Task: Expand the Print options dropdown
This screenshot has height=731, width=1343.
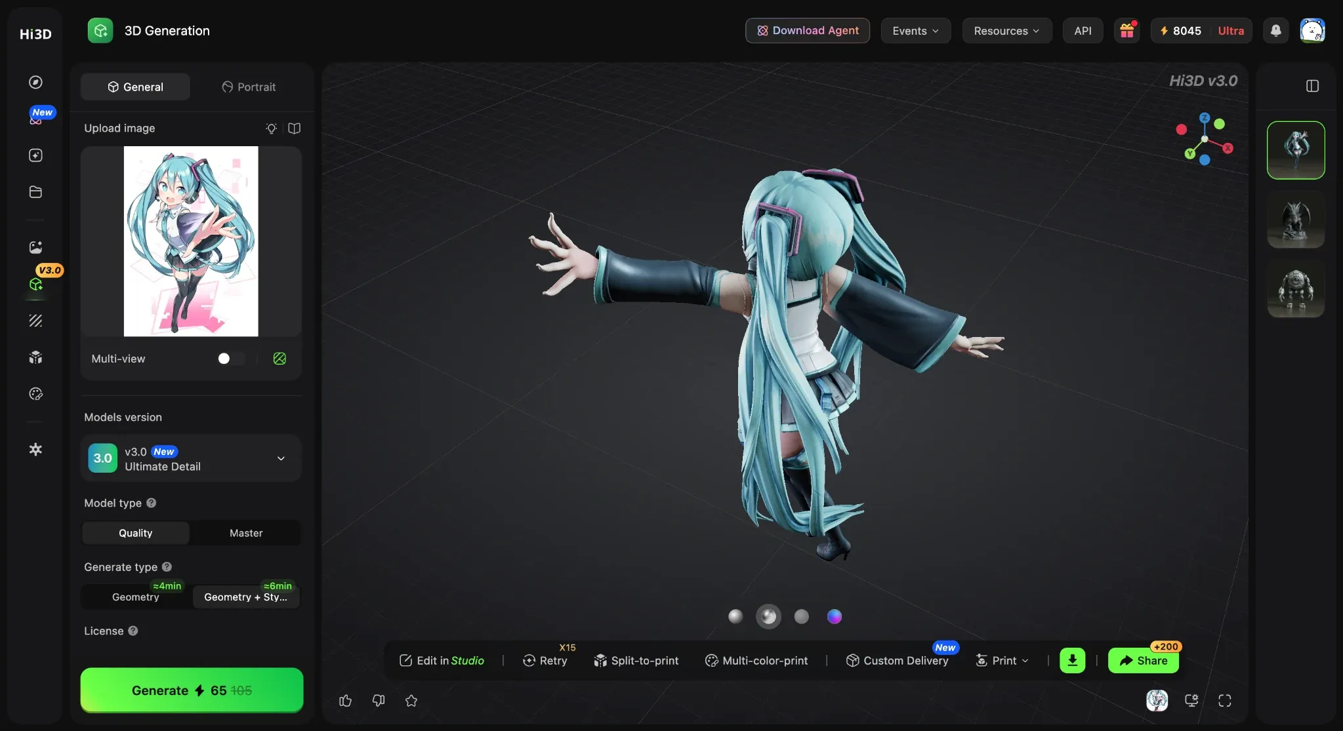Action: pyautogui.click(x=1002, y=660)
